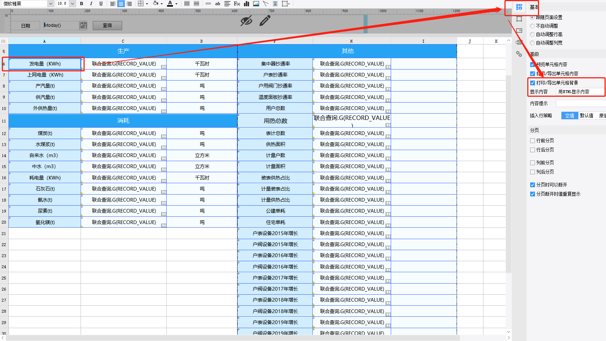Image resolution: width=606 pixels, height=341 pixels.
Task: Select column H header
Action: pos(351,41)
